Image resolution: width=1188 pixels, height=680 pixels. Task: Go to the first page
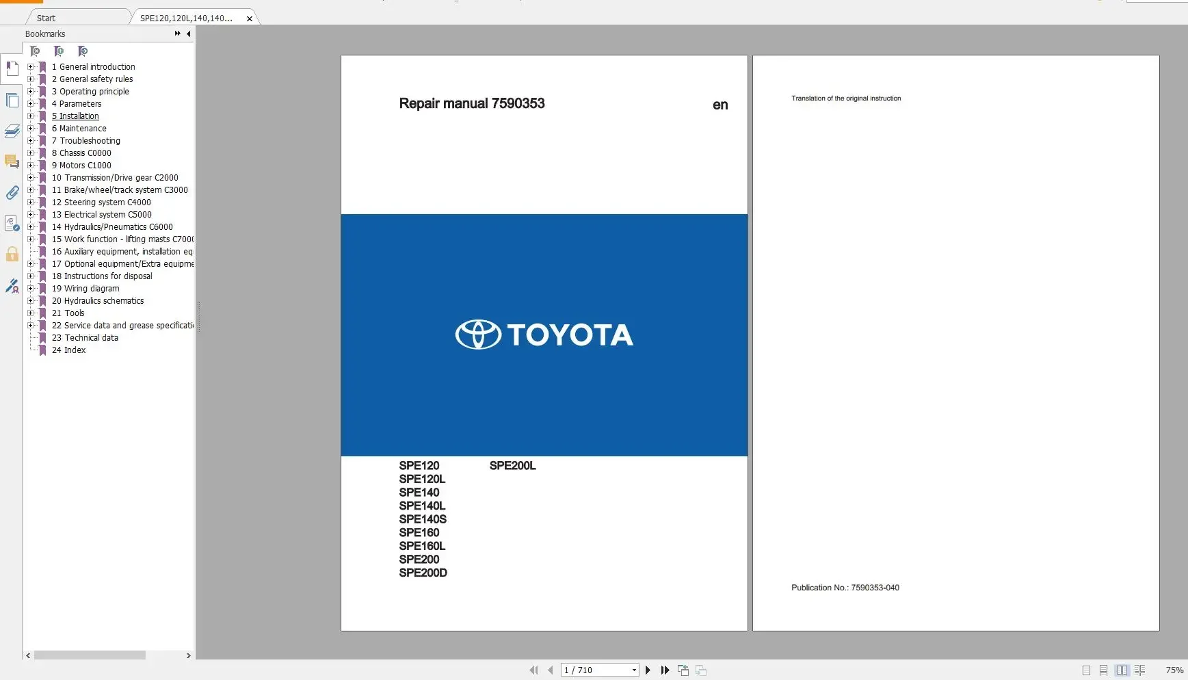pyautogui.click(x=533, y=670)
